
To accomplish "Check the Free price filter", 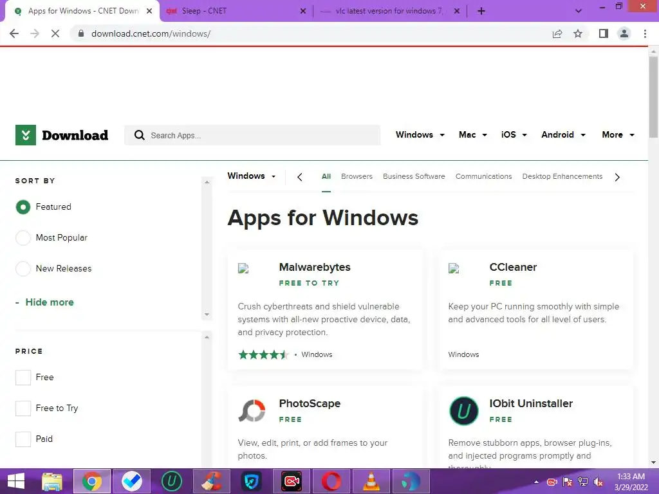I will pos(23,377).
